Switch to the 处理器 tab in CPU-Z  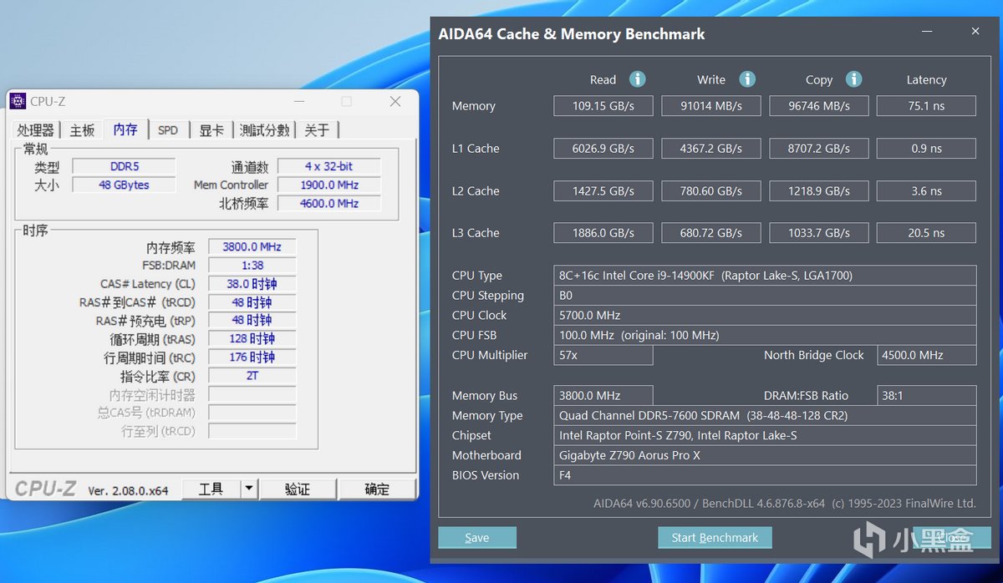(36, 130)
